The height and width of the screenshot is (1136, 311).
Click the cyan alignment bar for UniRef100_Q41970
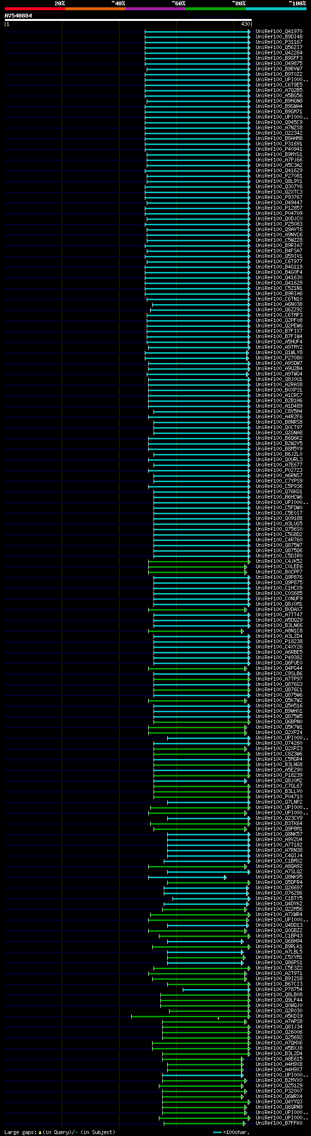[197, 32]
